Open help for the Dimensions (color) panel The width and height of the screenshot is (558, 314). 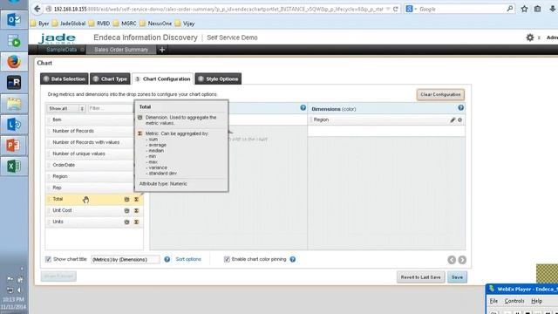(x=461, y=107)
